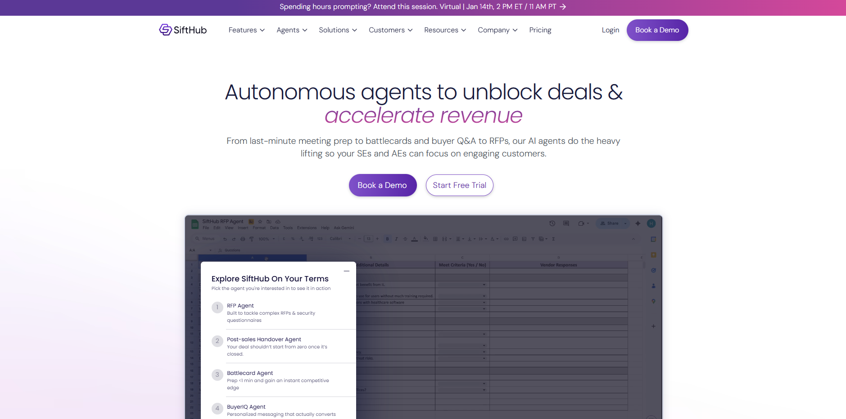Click the Login link

(611, 30)
